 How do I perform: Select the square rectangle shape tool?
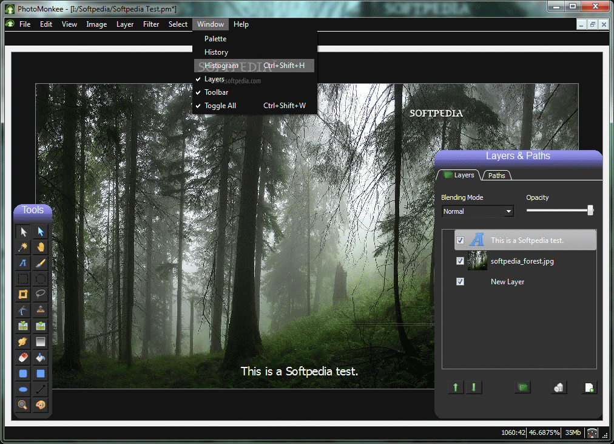click(40, 374)
